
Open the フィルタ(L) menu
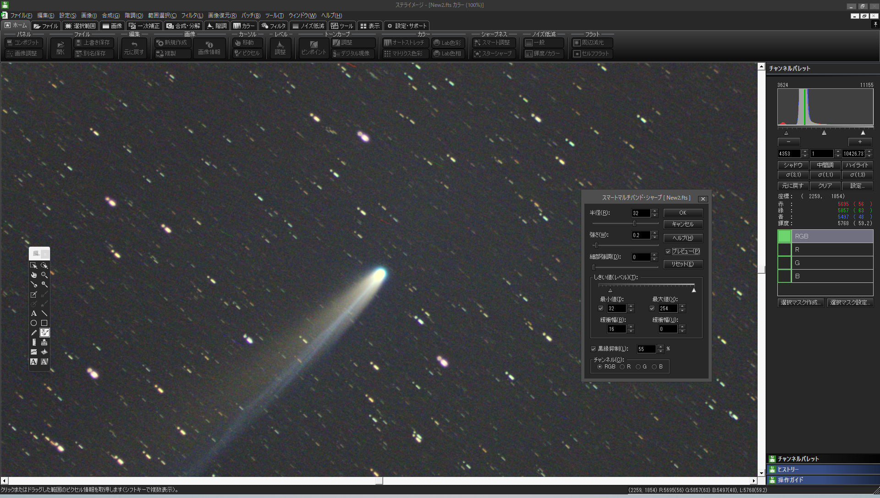pos(192,15)
